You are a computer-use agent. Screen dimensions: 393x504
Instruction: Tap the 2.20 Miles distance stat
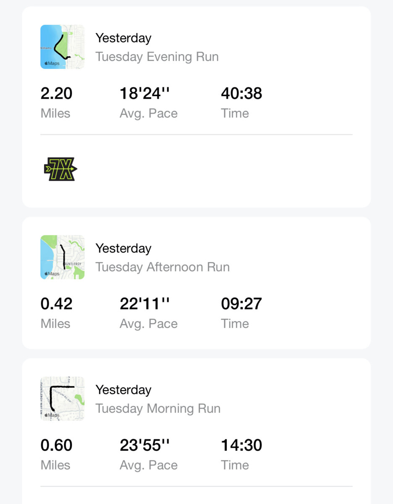56,102
